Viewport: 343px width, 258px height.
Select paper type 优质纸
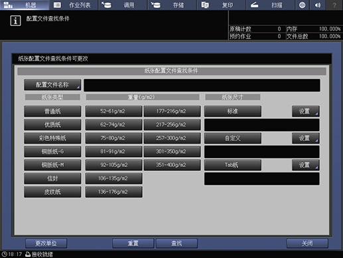coord(52,125)
